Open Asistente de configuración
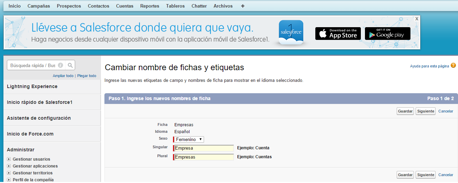458x183 pixels. [x=39, y=118]
